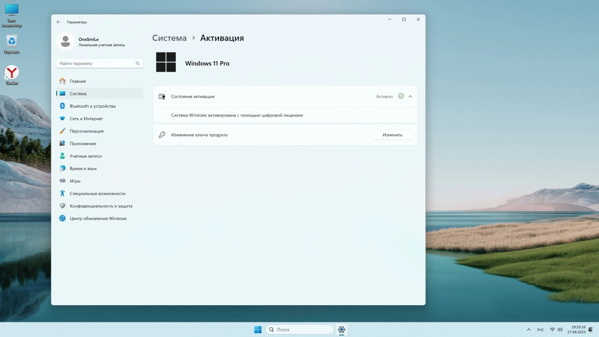Click the Windows 11 Pro logo
The height and width of the screenshot is (337, 599).
tap(166, 62)
